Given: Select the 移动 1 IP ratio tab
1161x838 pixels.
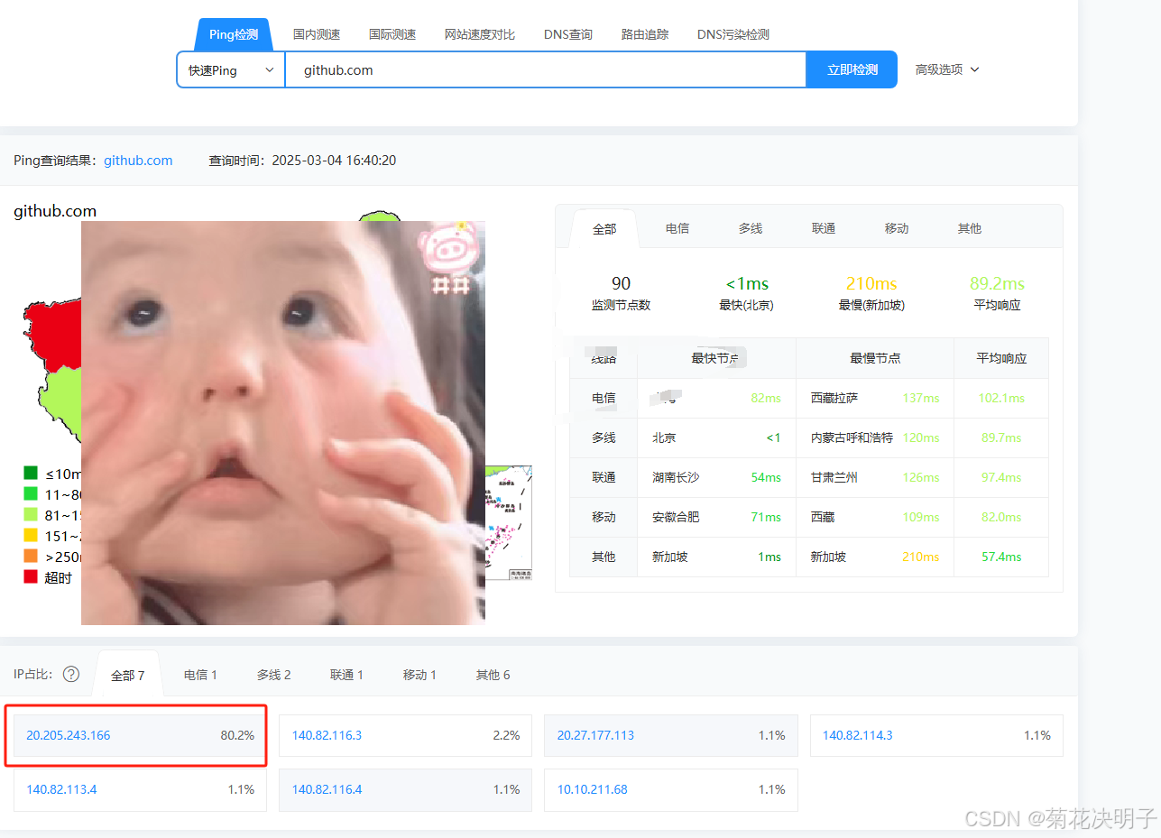Looking at the screenshot, I should (419, 675).
